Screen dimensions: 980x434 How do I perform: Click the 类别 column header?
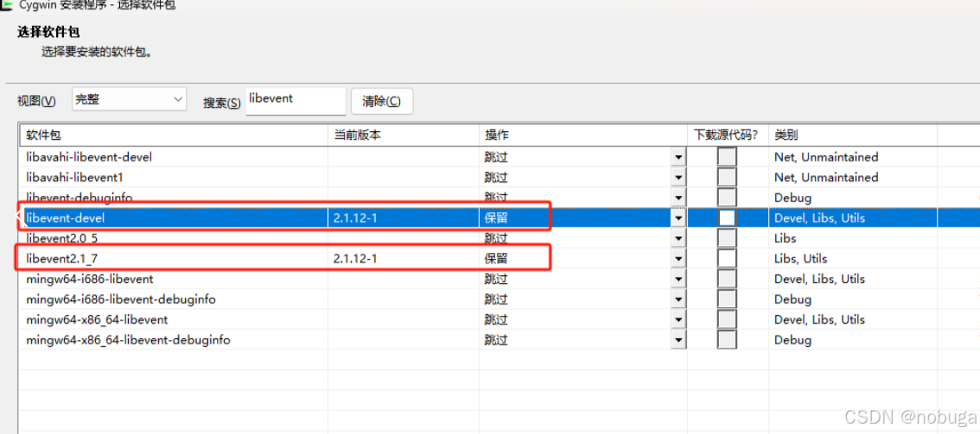click(852, 135)
